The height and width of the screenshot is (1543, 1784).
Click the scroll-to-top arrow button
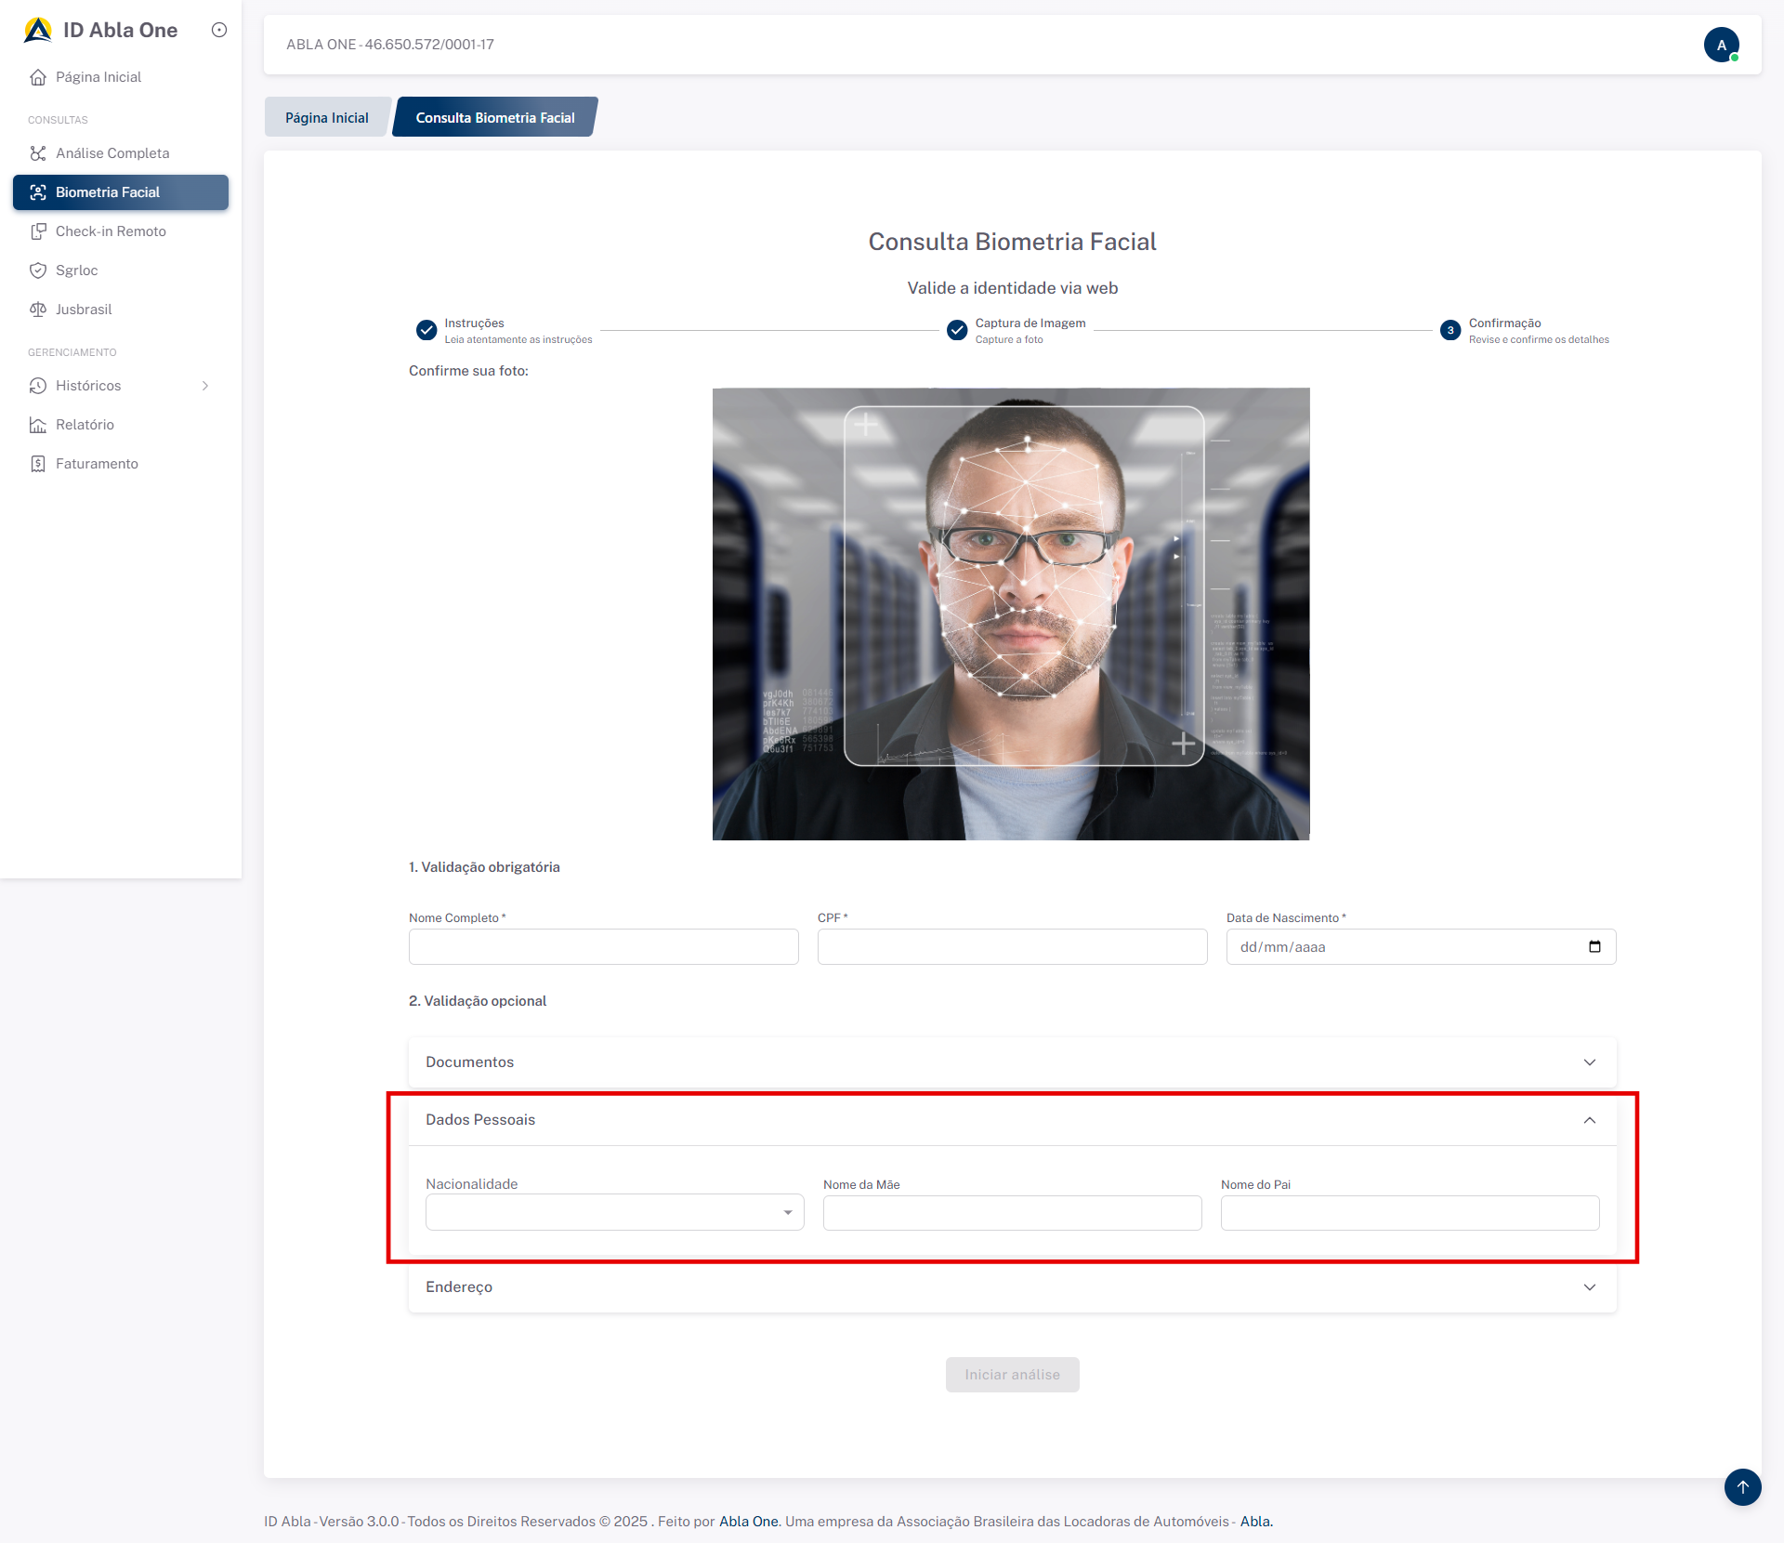click(1742, 1486)
